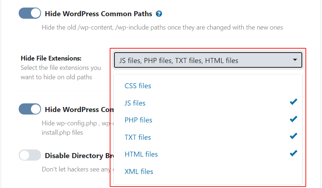The image size is (322, 188).
Task: Enable the Disable Directory Browsing toggle
Action: (x=30, y=155)
